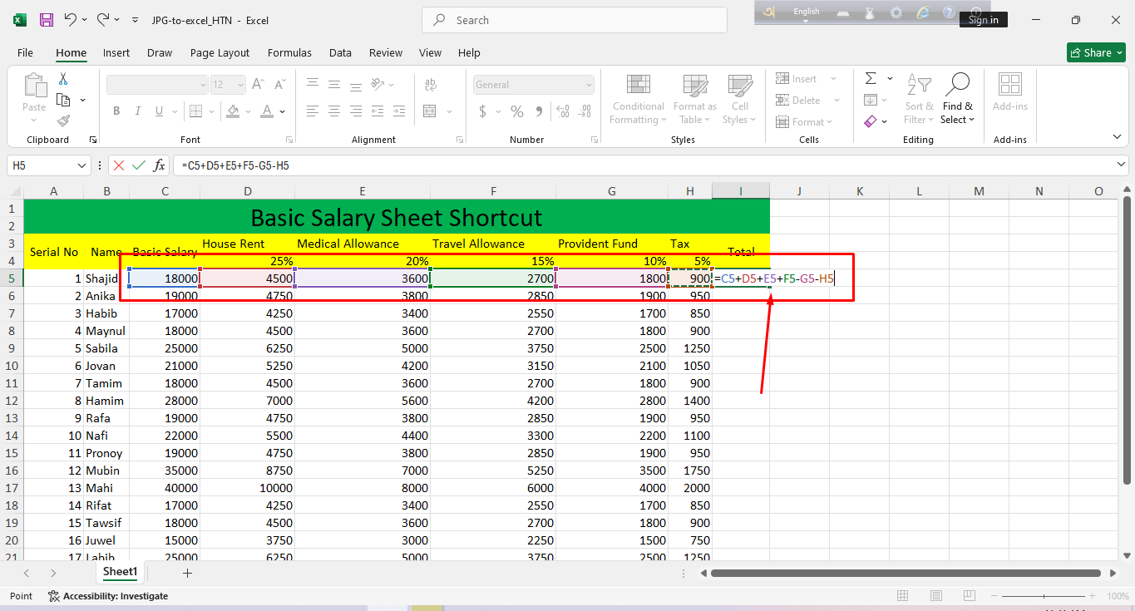
Task: Click the Save icon in title bar
Action: pyautogui.click(x=47, y=20)
